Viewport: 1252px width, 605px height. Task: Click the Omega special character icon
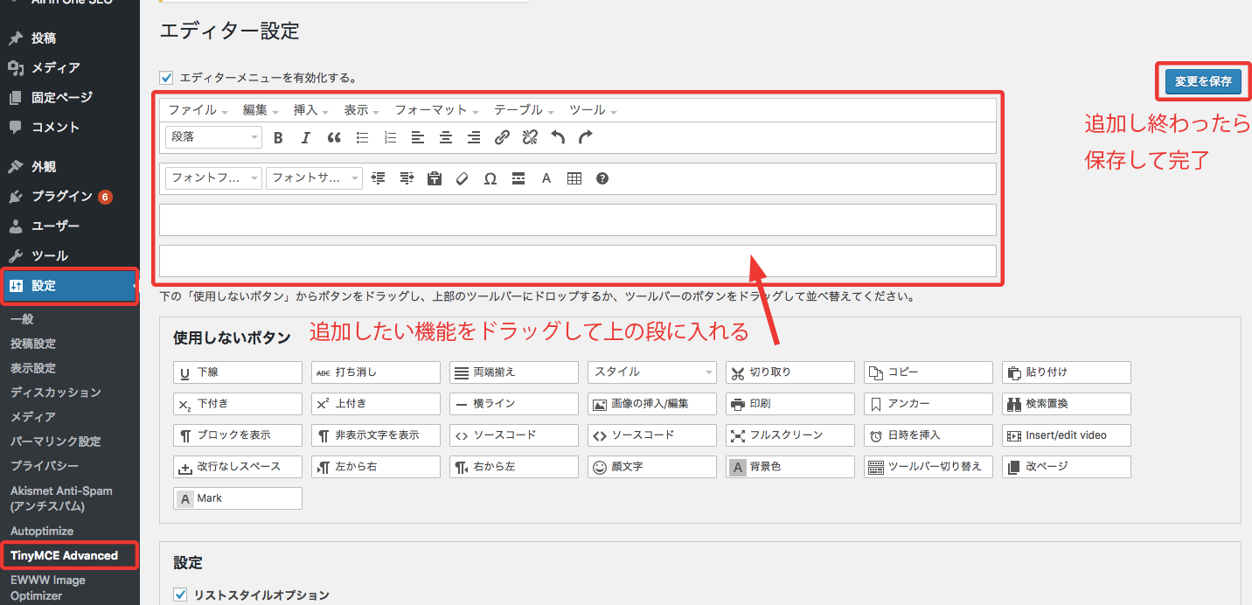pos(490,178)
